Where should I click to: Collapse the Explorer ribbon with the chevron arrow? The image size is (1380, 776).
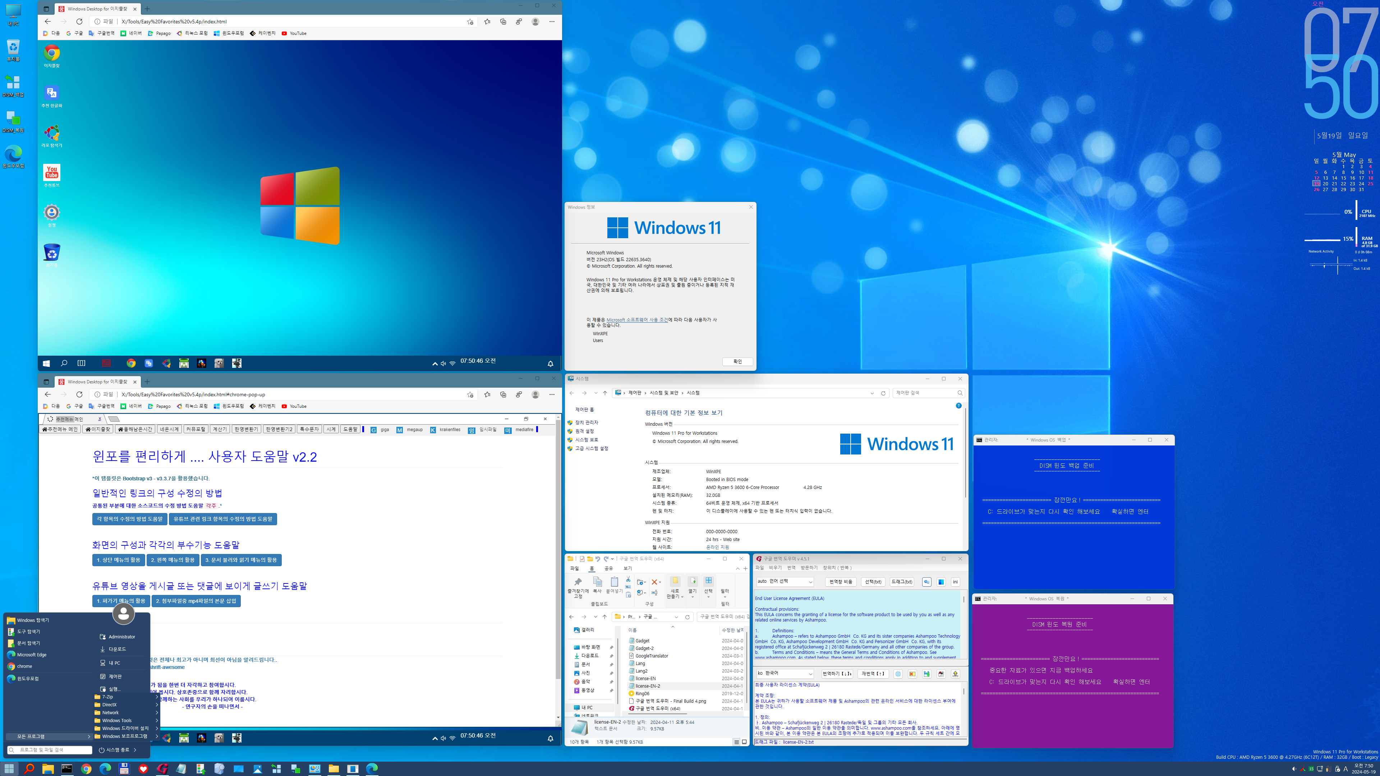click(738, 569)
